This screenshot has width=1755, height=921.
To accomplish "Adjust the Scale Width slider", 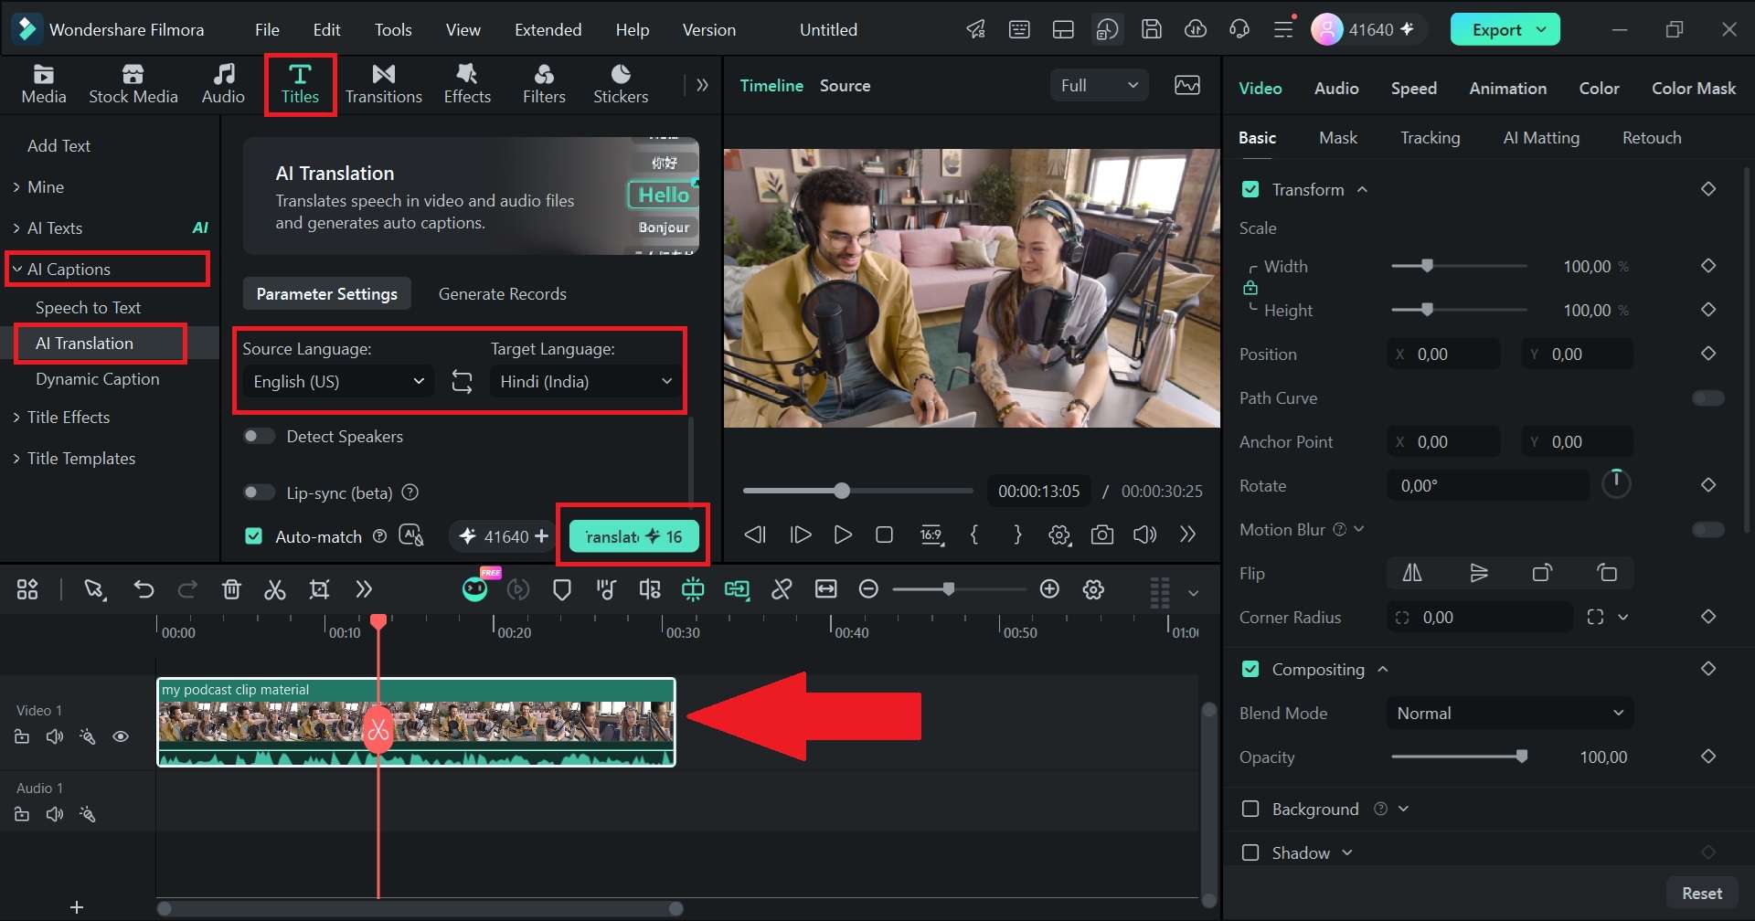I will click(x=1460, y=266).
